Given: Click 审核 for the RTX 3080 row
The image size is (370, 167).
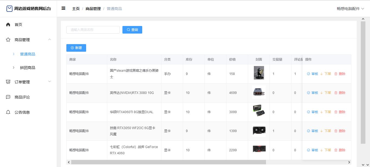Looking at the screenshot, I should click(x=312, y=93).
